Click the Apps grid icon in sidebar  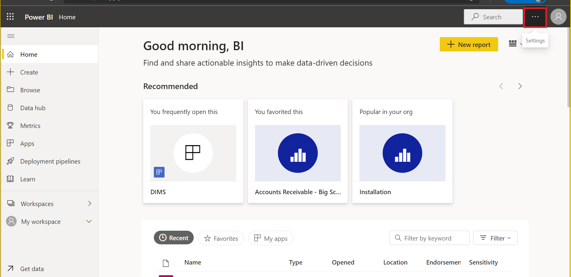click(x=10, y=143)
